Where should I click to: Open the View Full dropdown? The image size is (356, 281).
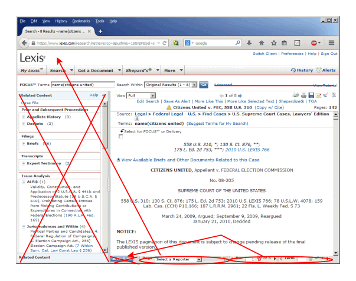(153, 95)
